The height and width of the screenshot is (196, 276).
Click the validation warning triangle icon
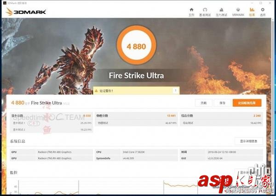[x=96, y=91]
